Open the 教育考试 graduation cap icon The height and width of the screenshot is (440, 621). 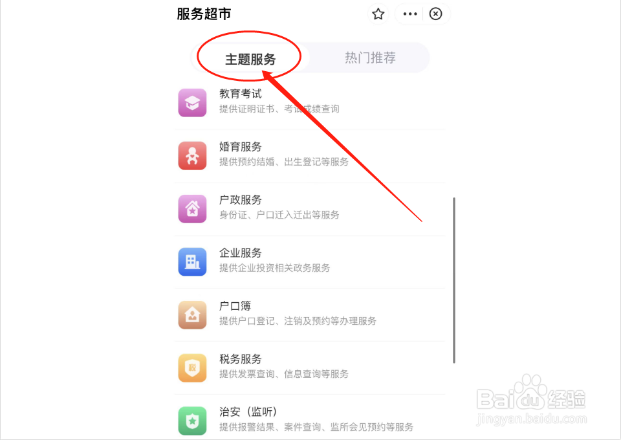(192, 103)
